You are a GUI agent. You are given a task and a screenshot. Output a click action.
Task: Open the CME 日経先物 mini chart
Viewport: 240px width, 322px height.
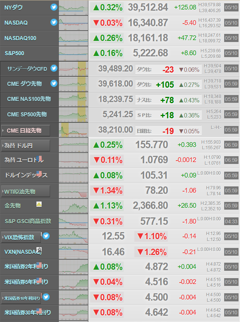pos(74,130)
